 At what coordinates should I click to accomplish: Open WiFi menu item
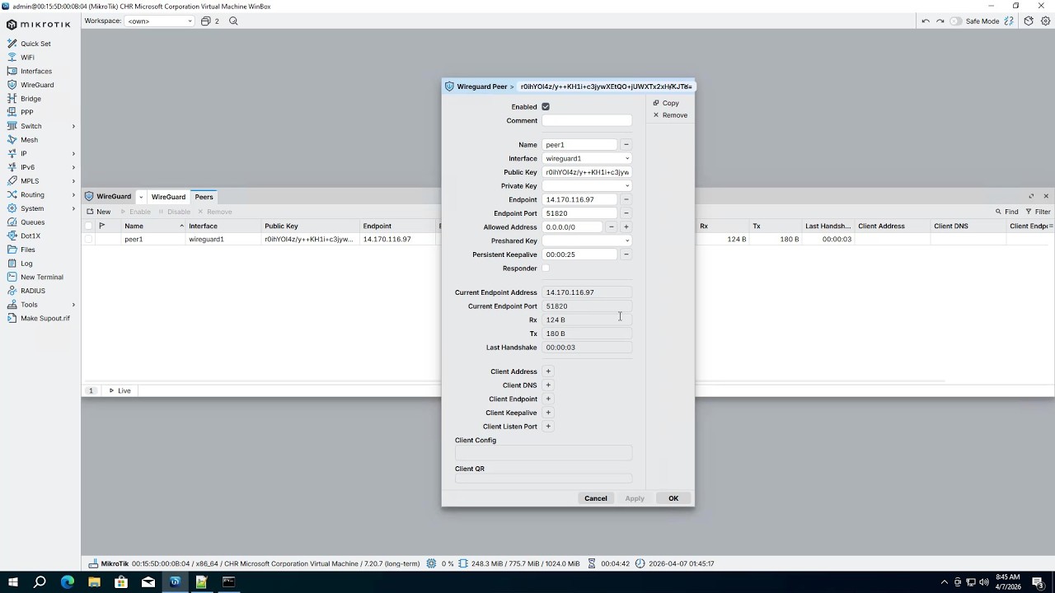tap(27, 58)
